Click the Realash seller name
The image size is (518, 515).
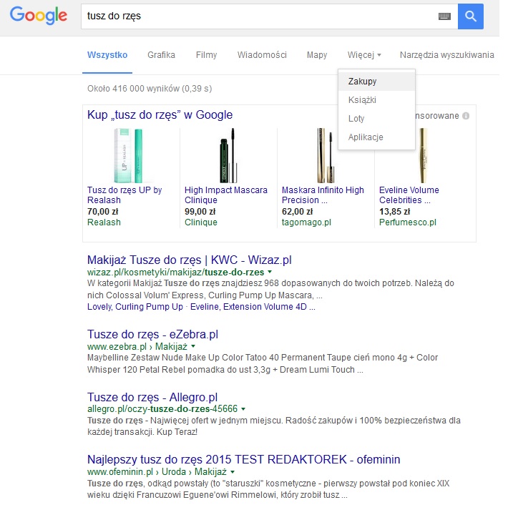coord(104,222)
